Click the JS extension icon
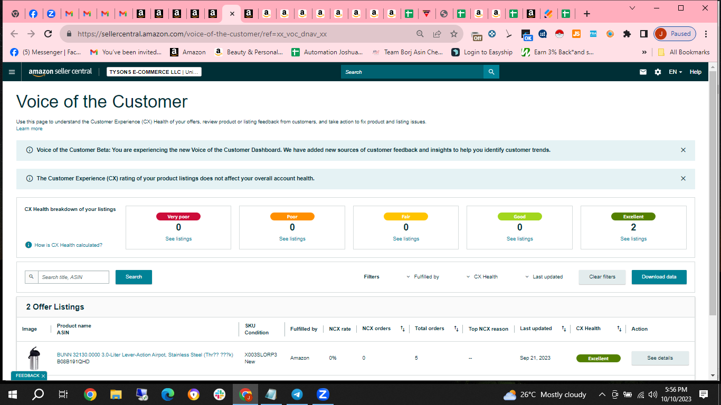721x405 pixels. click(576, 34)
